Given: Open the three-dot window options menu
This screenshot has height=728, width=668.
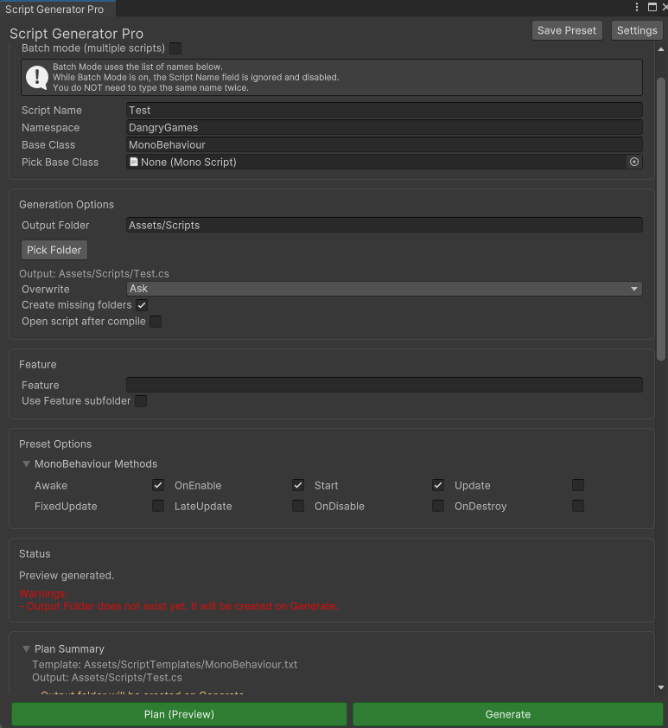Looking at the screenshot, I should pyautogui.click(x=638, y=7).
